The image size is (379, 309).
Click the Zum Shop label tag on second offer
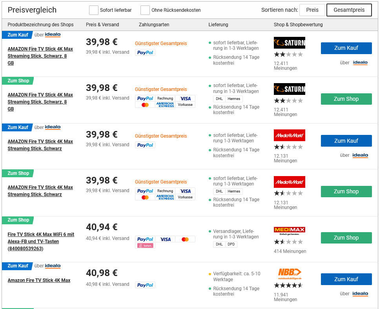pos(18,81)
